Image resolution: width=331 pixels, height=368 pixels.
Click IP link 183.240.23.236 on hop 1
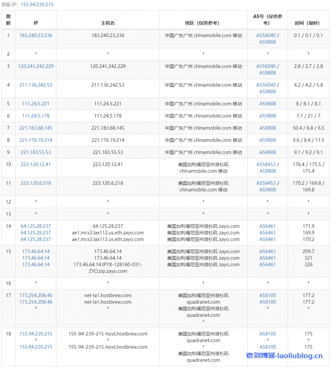coord(35,36)
